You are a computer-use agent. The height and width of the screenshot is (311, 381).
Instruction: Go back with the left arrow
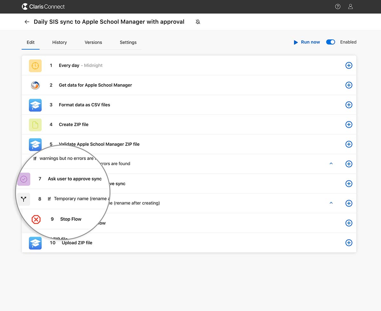(x=27, y=22)
